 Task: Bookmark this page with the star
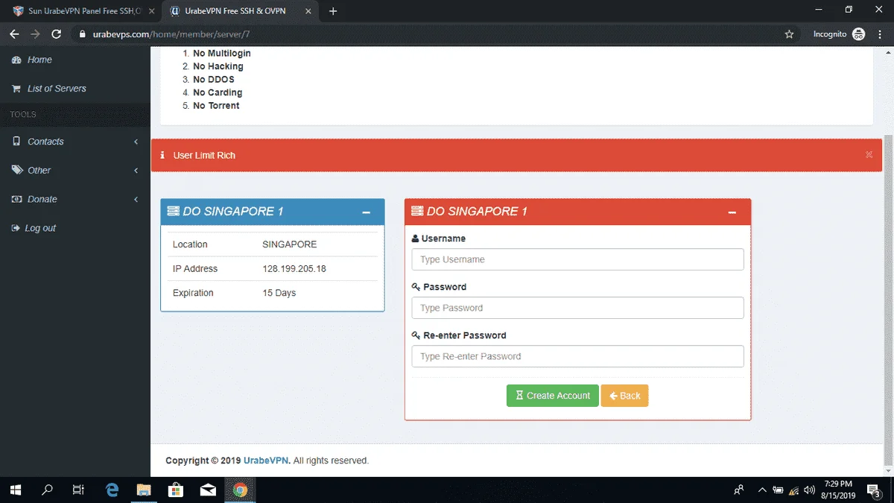pyautogui.click(x=789, y=34)
